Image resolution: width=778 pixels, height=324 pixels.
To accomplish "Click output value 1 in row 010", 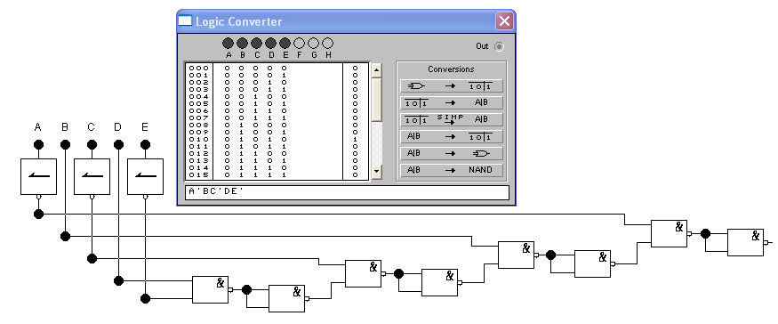I will pos(356,140).
